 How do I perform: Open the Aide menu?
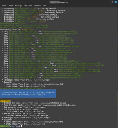click(x=44, y=6)
